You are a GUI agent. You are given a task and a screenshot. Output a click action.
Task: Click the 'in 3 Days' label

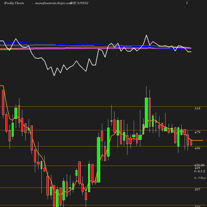tap(200, 178)
